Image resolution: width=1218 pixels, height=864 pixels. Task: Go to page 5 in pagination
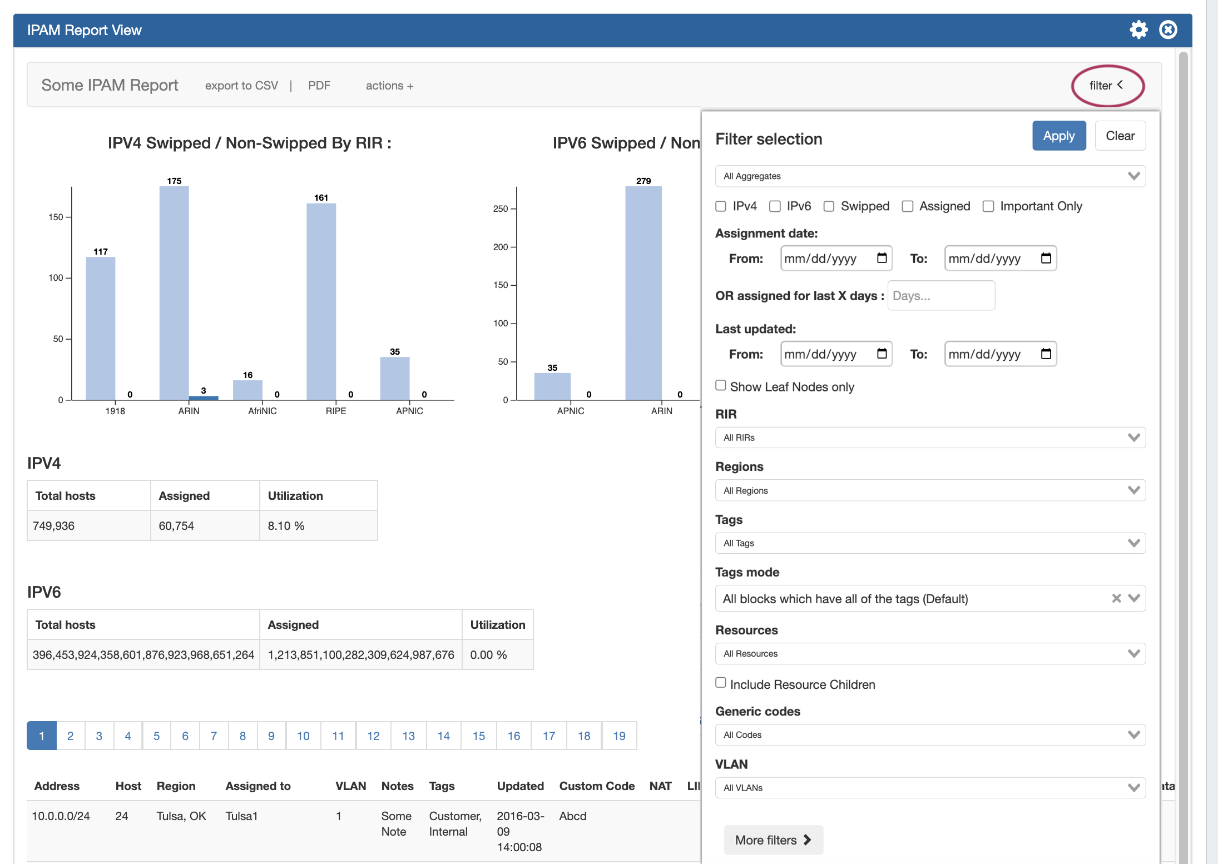pos(156,736)
